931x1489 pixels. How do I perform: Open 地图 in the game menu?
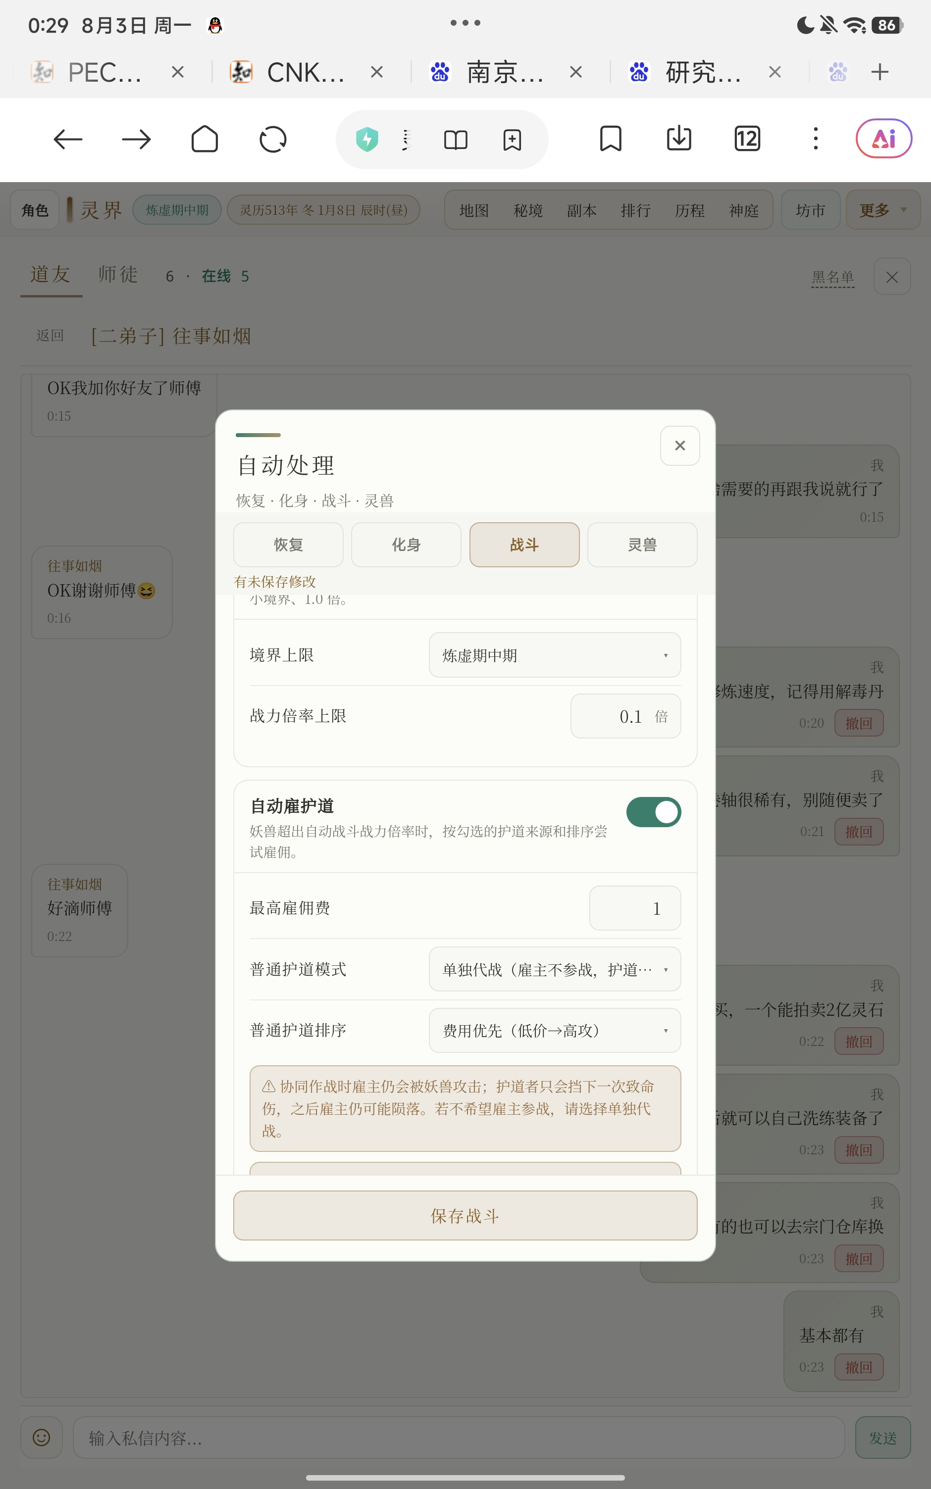tap(474, 211)
